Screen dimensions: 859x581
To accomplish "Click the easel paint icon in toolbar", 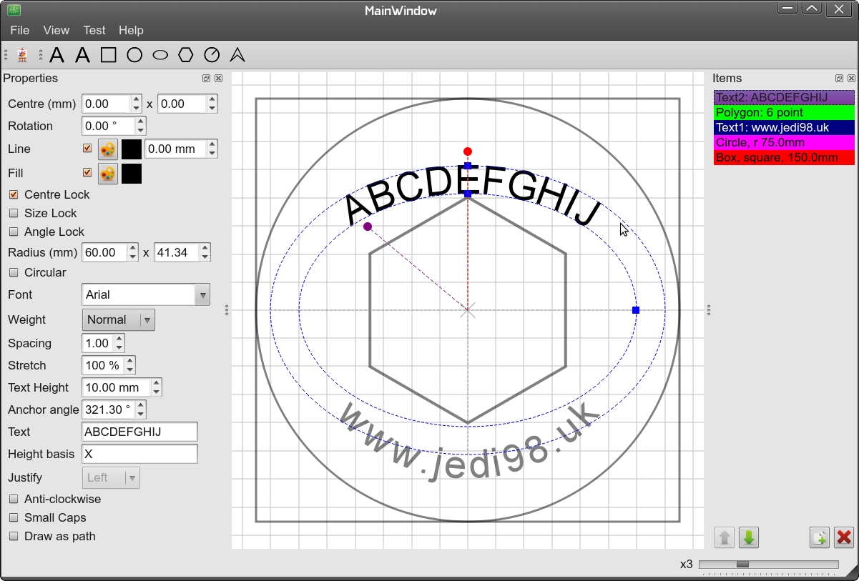I will tap(22, 54).
